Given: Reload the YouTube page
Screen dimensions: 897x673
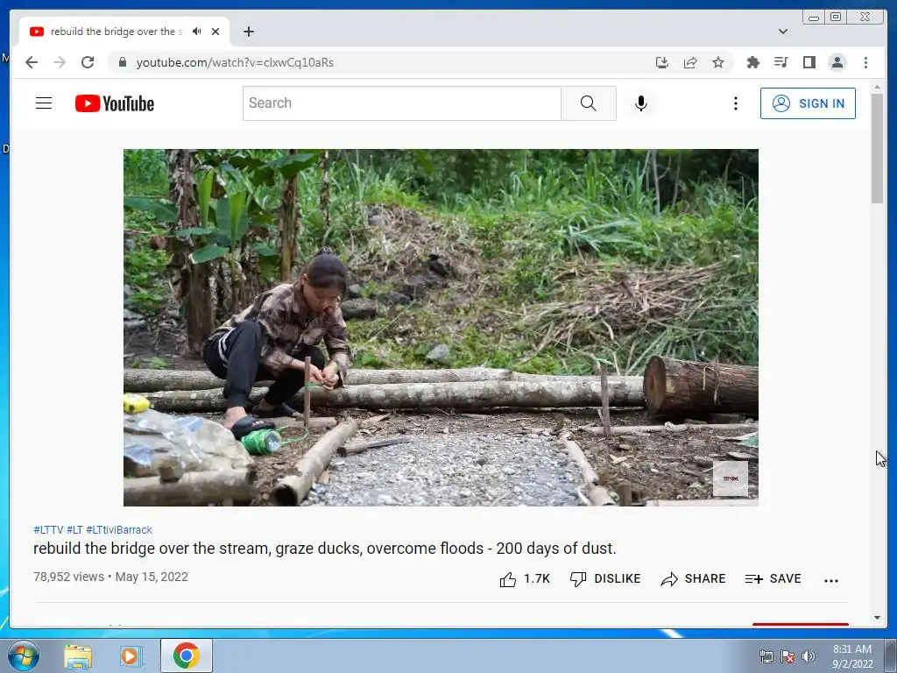Looking at the screenshot, I should (88, 62).
